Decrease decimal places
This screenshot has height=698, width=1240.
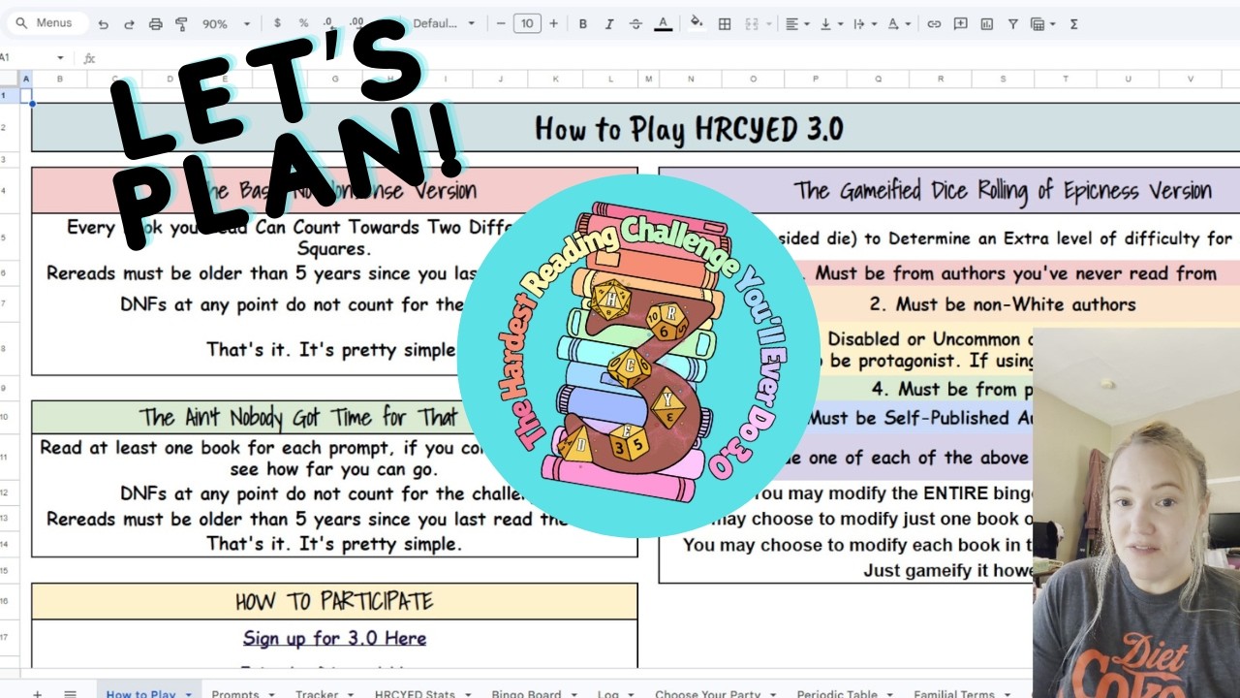click(328, 23)
